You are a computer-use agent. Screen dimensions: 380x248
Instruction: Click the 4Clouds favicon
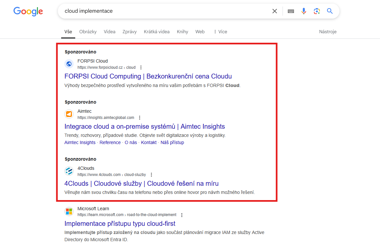69,171
